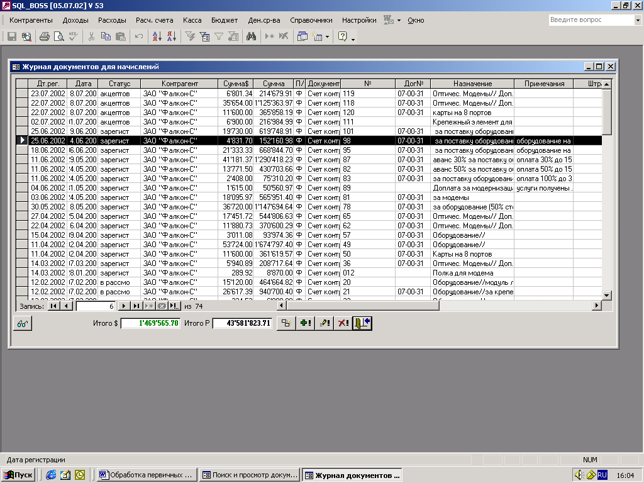Viewport: 644px width, 483px height.
Task: Go to the next record navigation button
Action: 124,306
